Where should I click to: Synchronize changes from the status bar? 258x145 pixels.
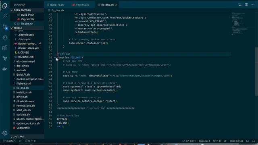20,141
